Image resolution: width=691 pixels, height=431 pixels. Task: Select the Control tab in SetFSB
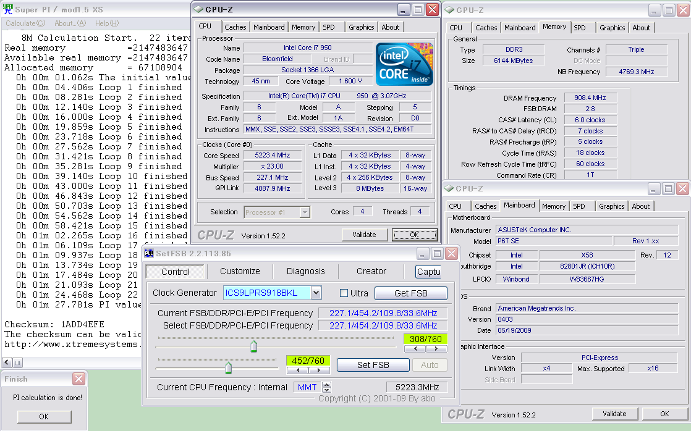[x=176, y=272]
